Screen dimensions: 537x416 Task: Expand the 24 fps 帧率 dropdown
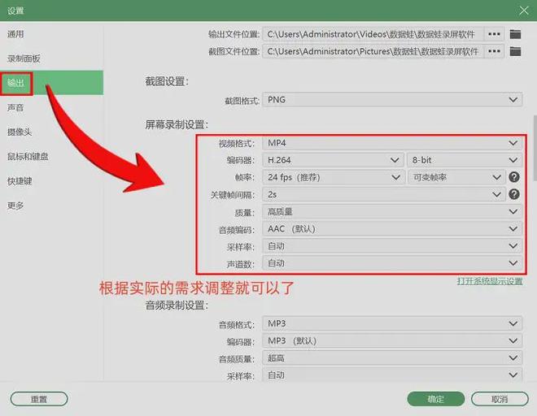point(334,177)
